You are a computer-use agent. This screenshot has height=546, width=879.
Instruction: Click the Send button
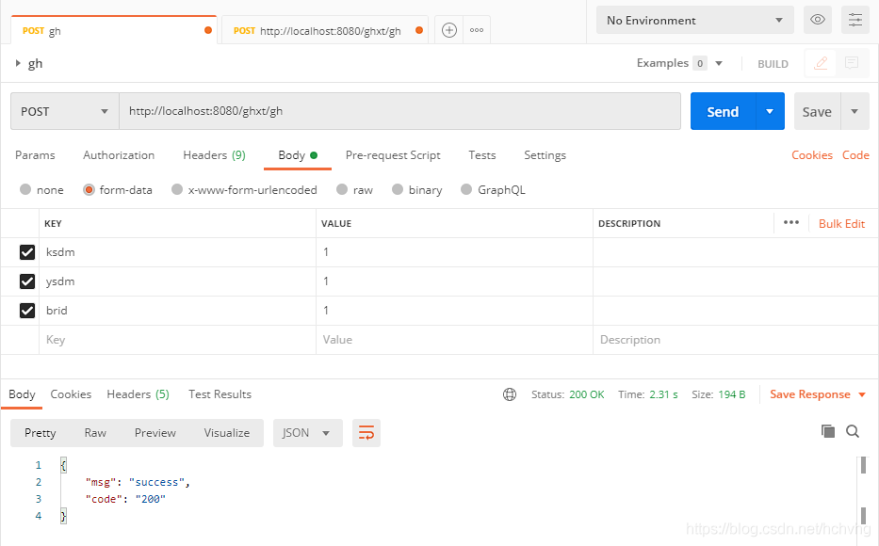click(722, 110)
